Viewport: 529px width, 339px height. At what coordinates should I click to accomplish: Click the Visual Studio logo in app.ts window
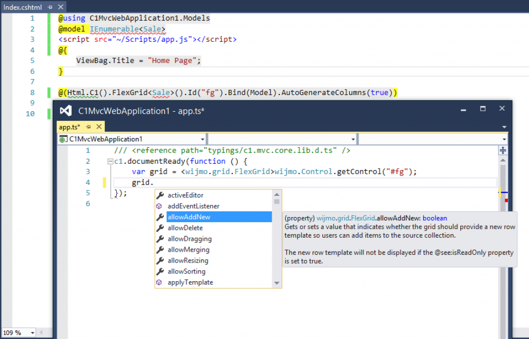point(66,111)
